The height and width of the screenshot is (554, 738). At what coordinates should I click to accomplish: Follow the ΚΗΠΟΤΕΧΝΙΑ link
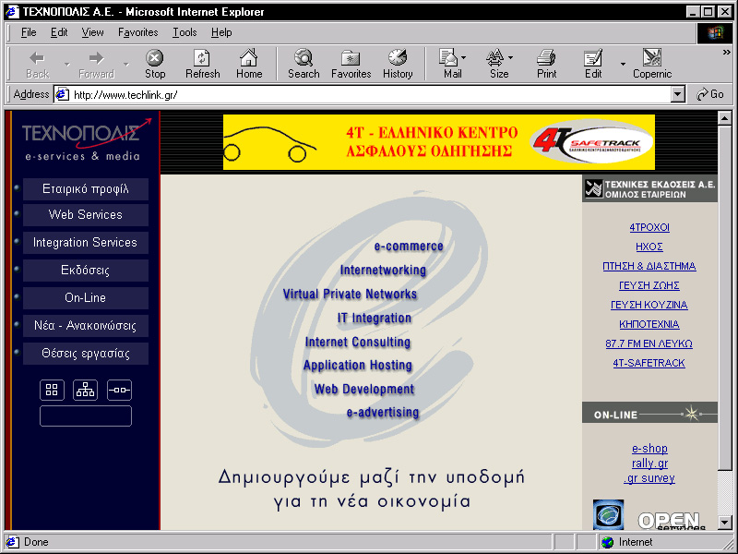649,324
